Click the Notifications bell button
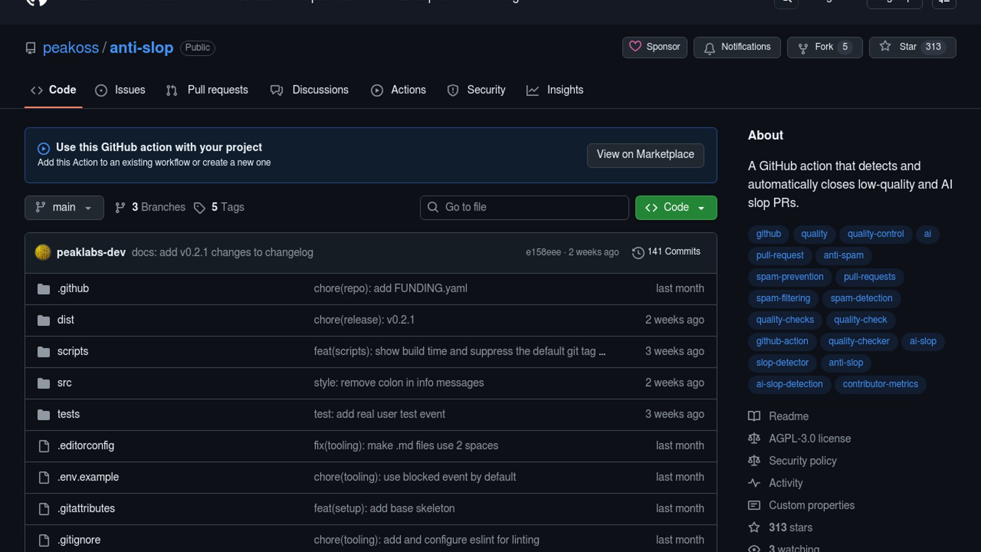This screenshot has width=981, height=552. 737,47
